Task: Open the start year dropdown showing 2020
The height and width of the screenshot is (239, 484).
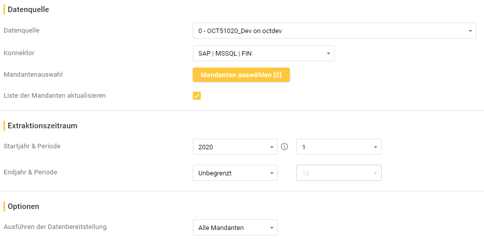Action: [x=234, y=147]
